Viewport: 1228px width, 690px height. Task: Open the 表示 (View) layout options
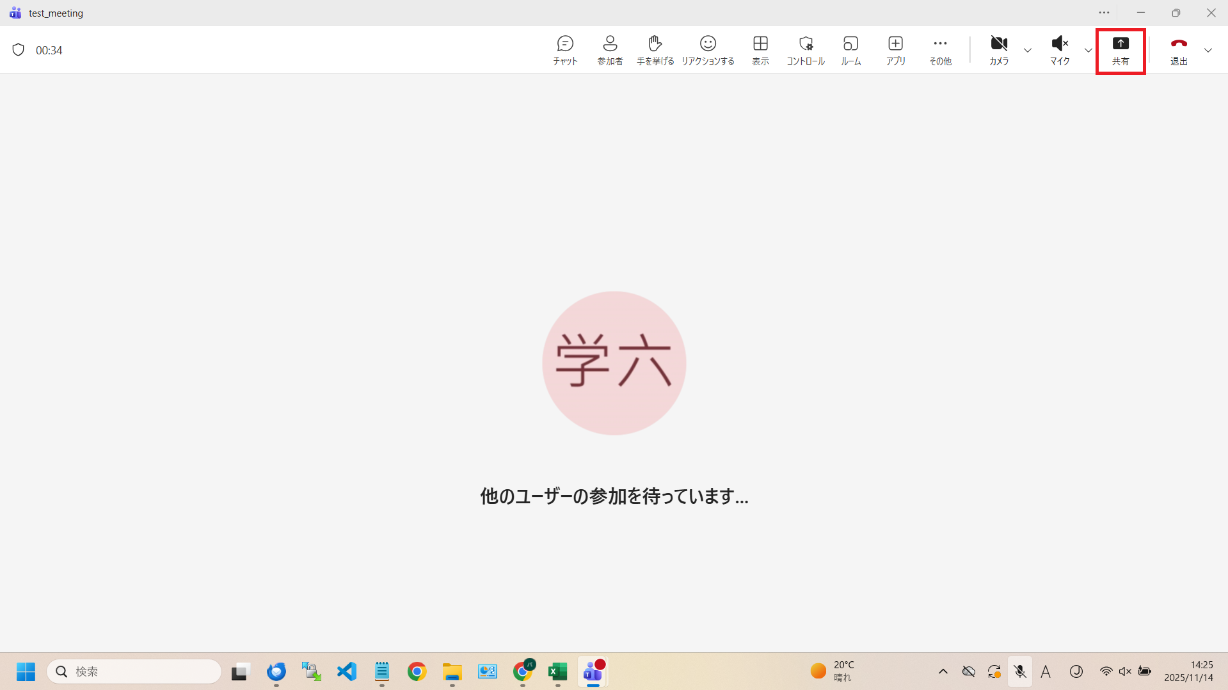tap(760, 50)
